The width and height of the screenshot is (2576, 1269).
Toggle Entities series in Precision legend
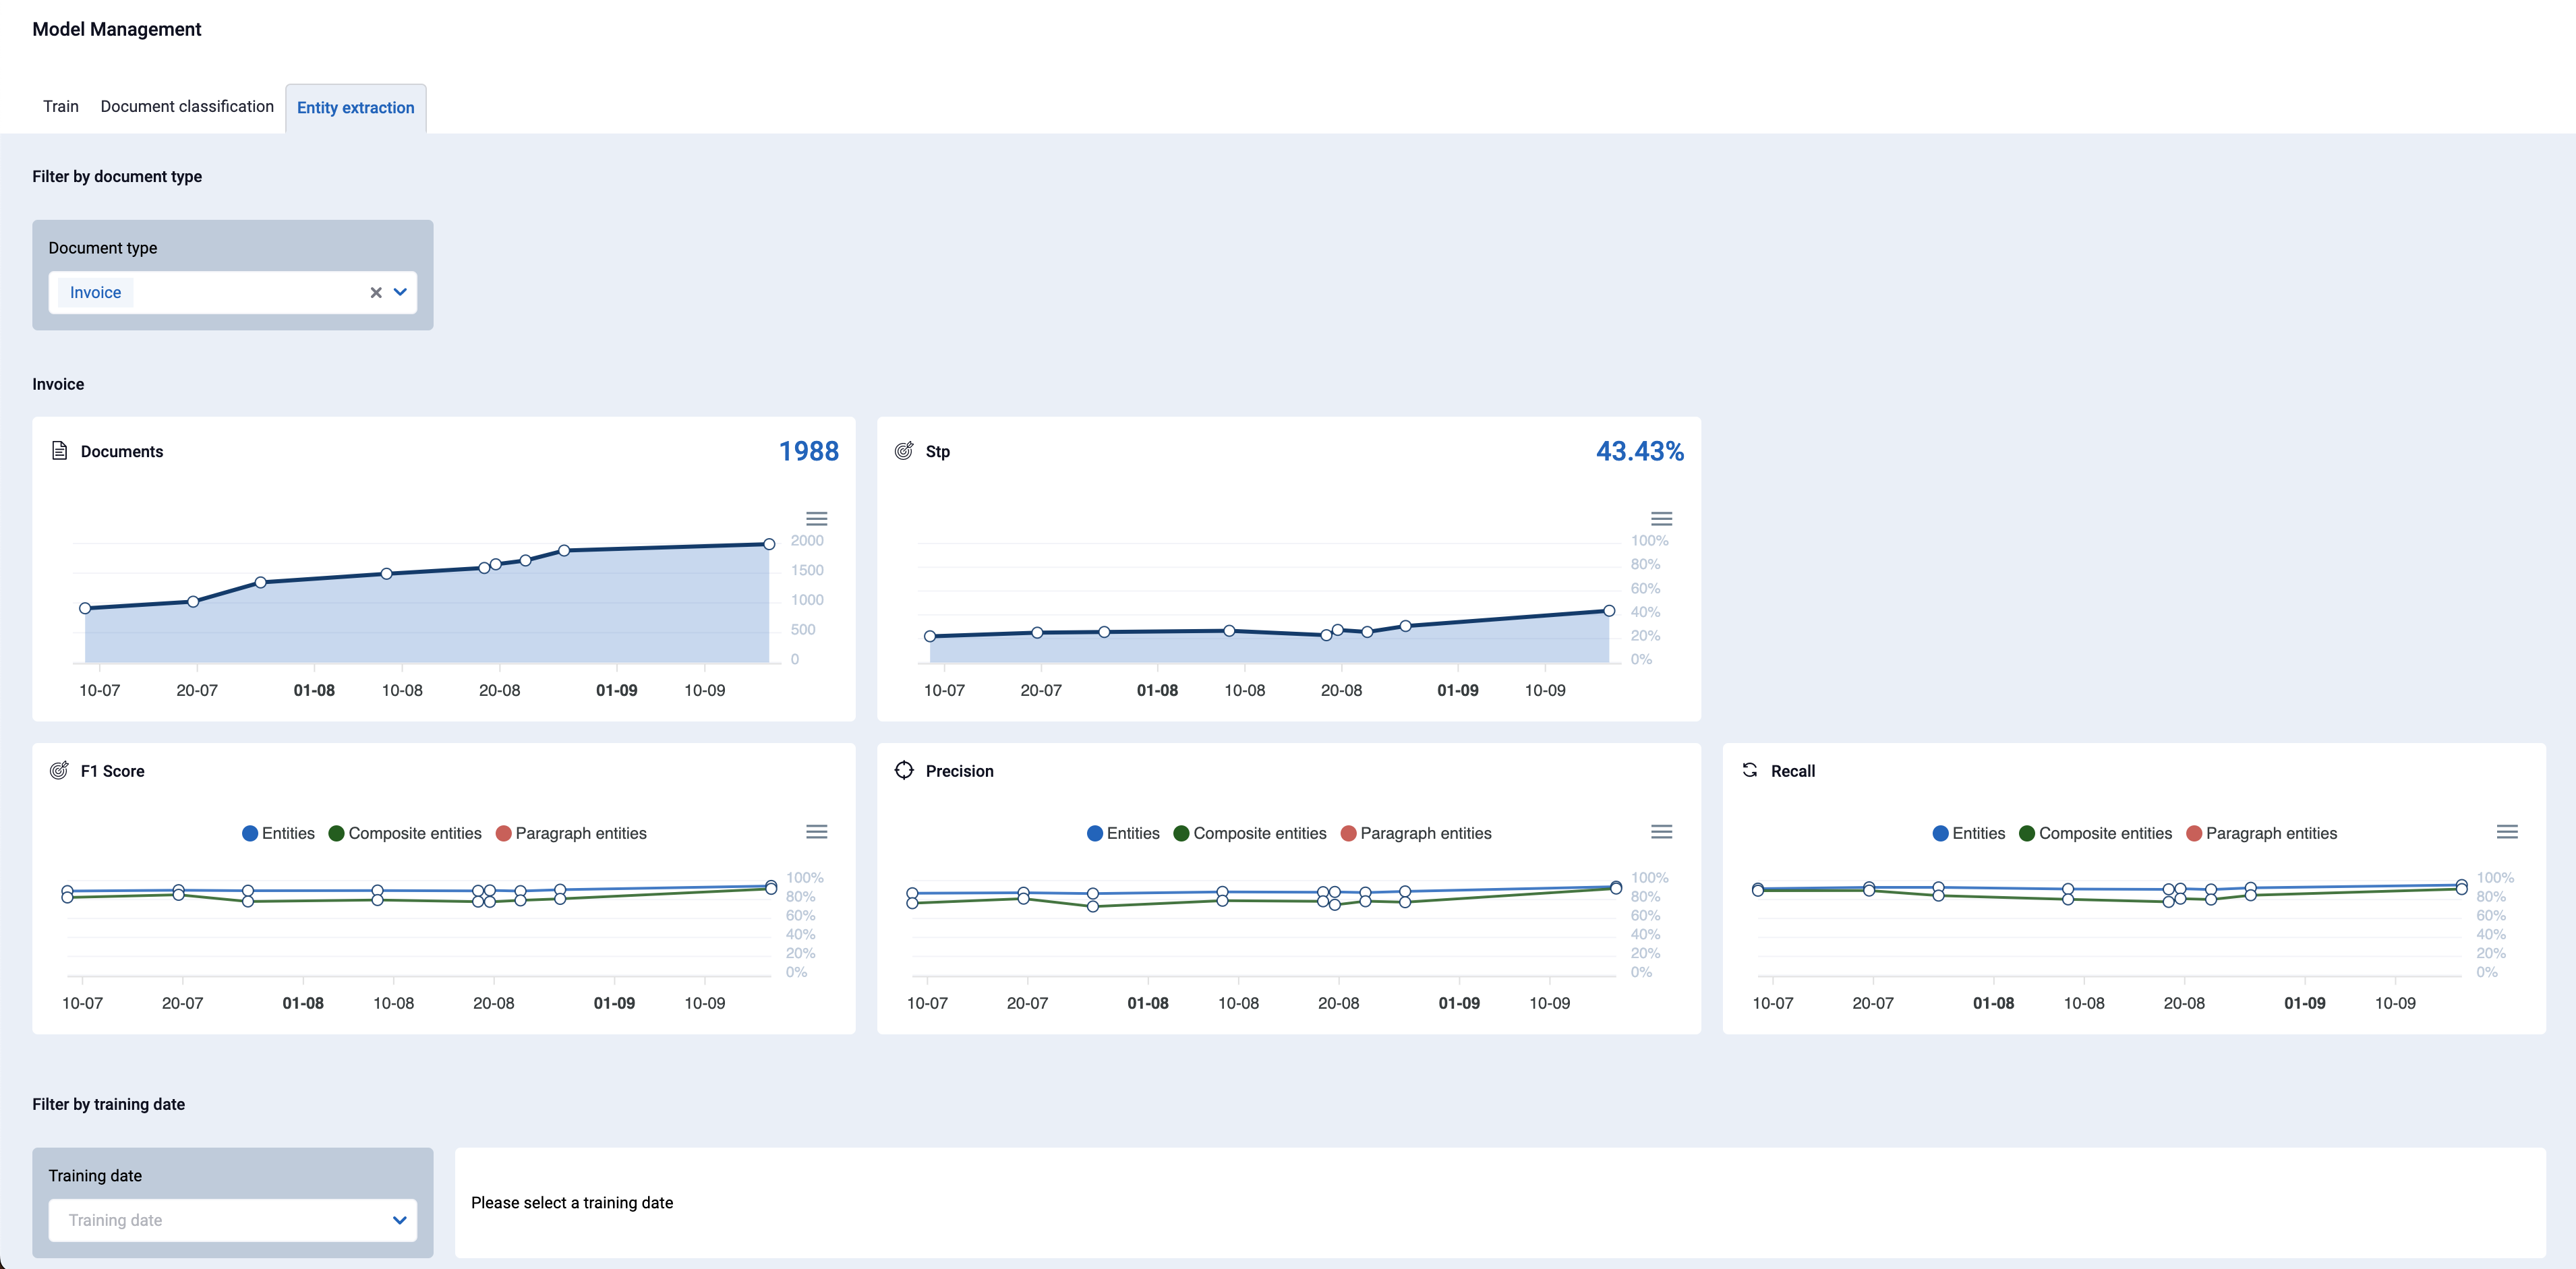pos(1123,833)
